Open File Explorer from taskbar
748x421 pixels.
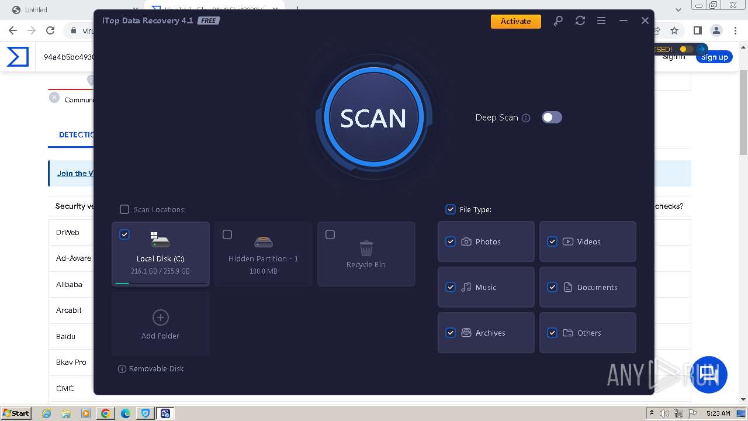tap(66, 413)
